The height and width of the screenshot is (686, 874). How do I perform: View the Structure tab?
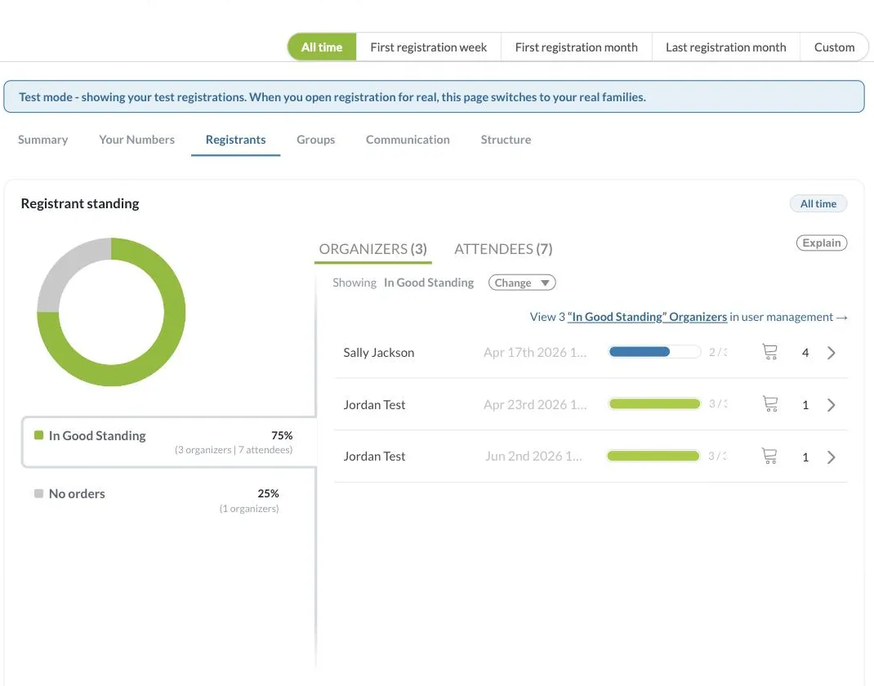(506, 140)
